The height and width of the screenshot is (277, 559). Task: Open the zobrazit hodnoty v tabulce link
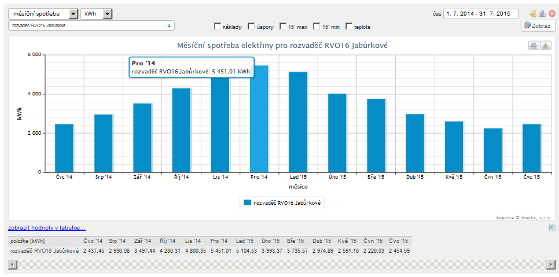(x=46, y=228)
